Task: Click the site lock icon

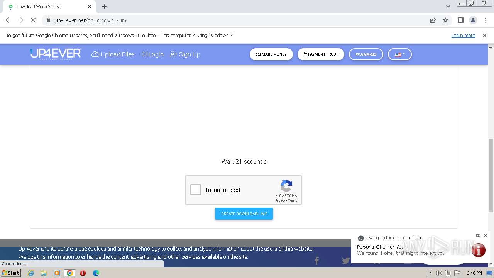Action: tap(48, 20)
